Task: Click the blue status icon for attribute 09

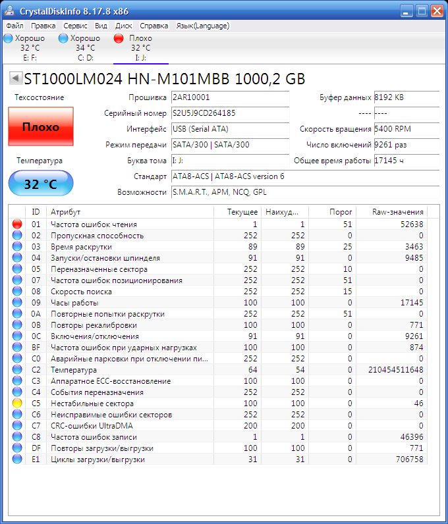Action: click(x=17, y=302)
